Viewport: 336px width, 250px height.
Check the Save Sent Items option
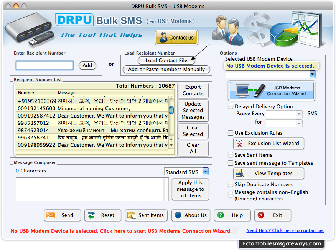coord(231,155)
